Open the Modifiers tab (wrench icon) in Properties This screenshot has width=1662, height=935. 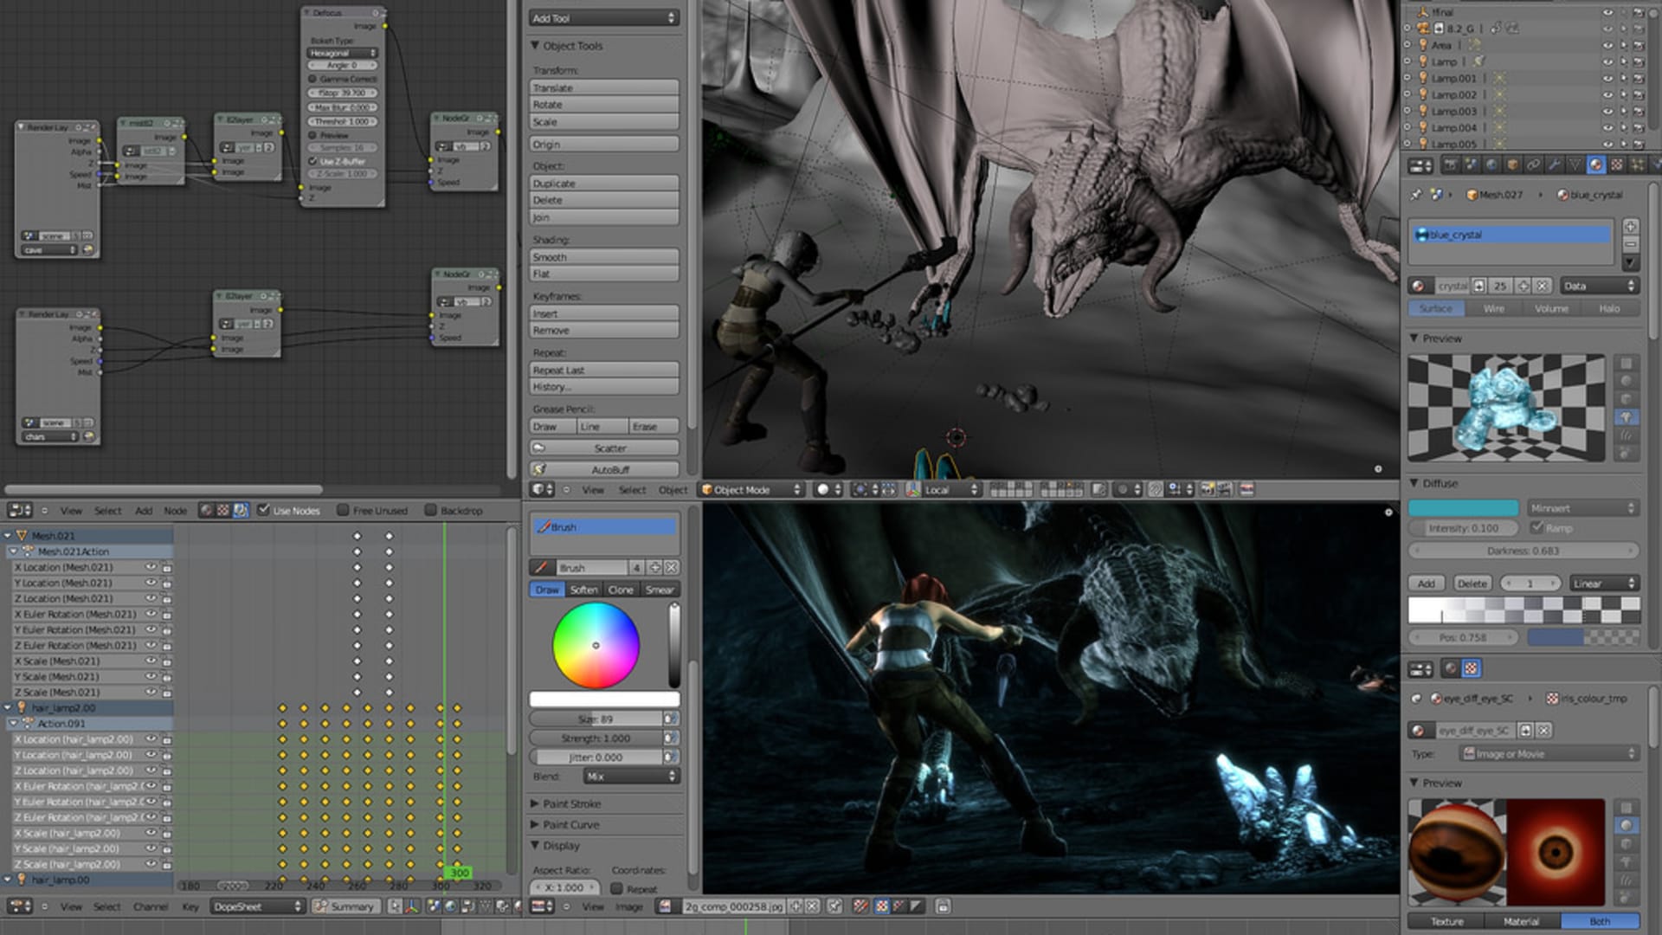1556,164
